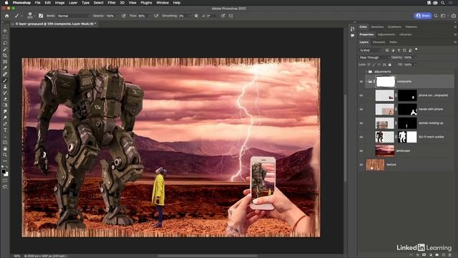The height and width of the screenshot is (258, 458).
Task: Click the Flow value field
Action: tap(142, 16)
